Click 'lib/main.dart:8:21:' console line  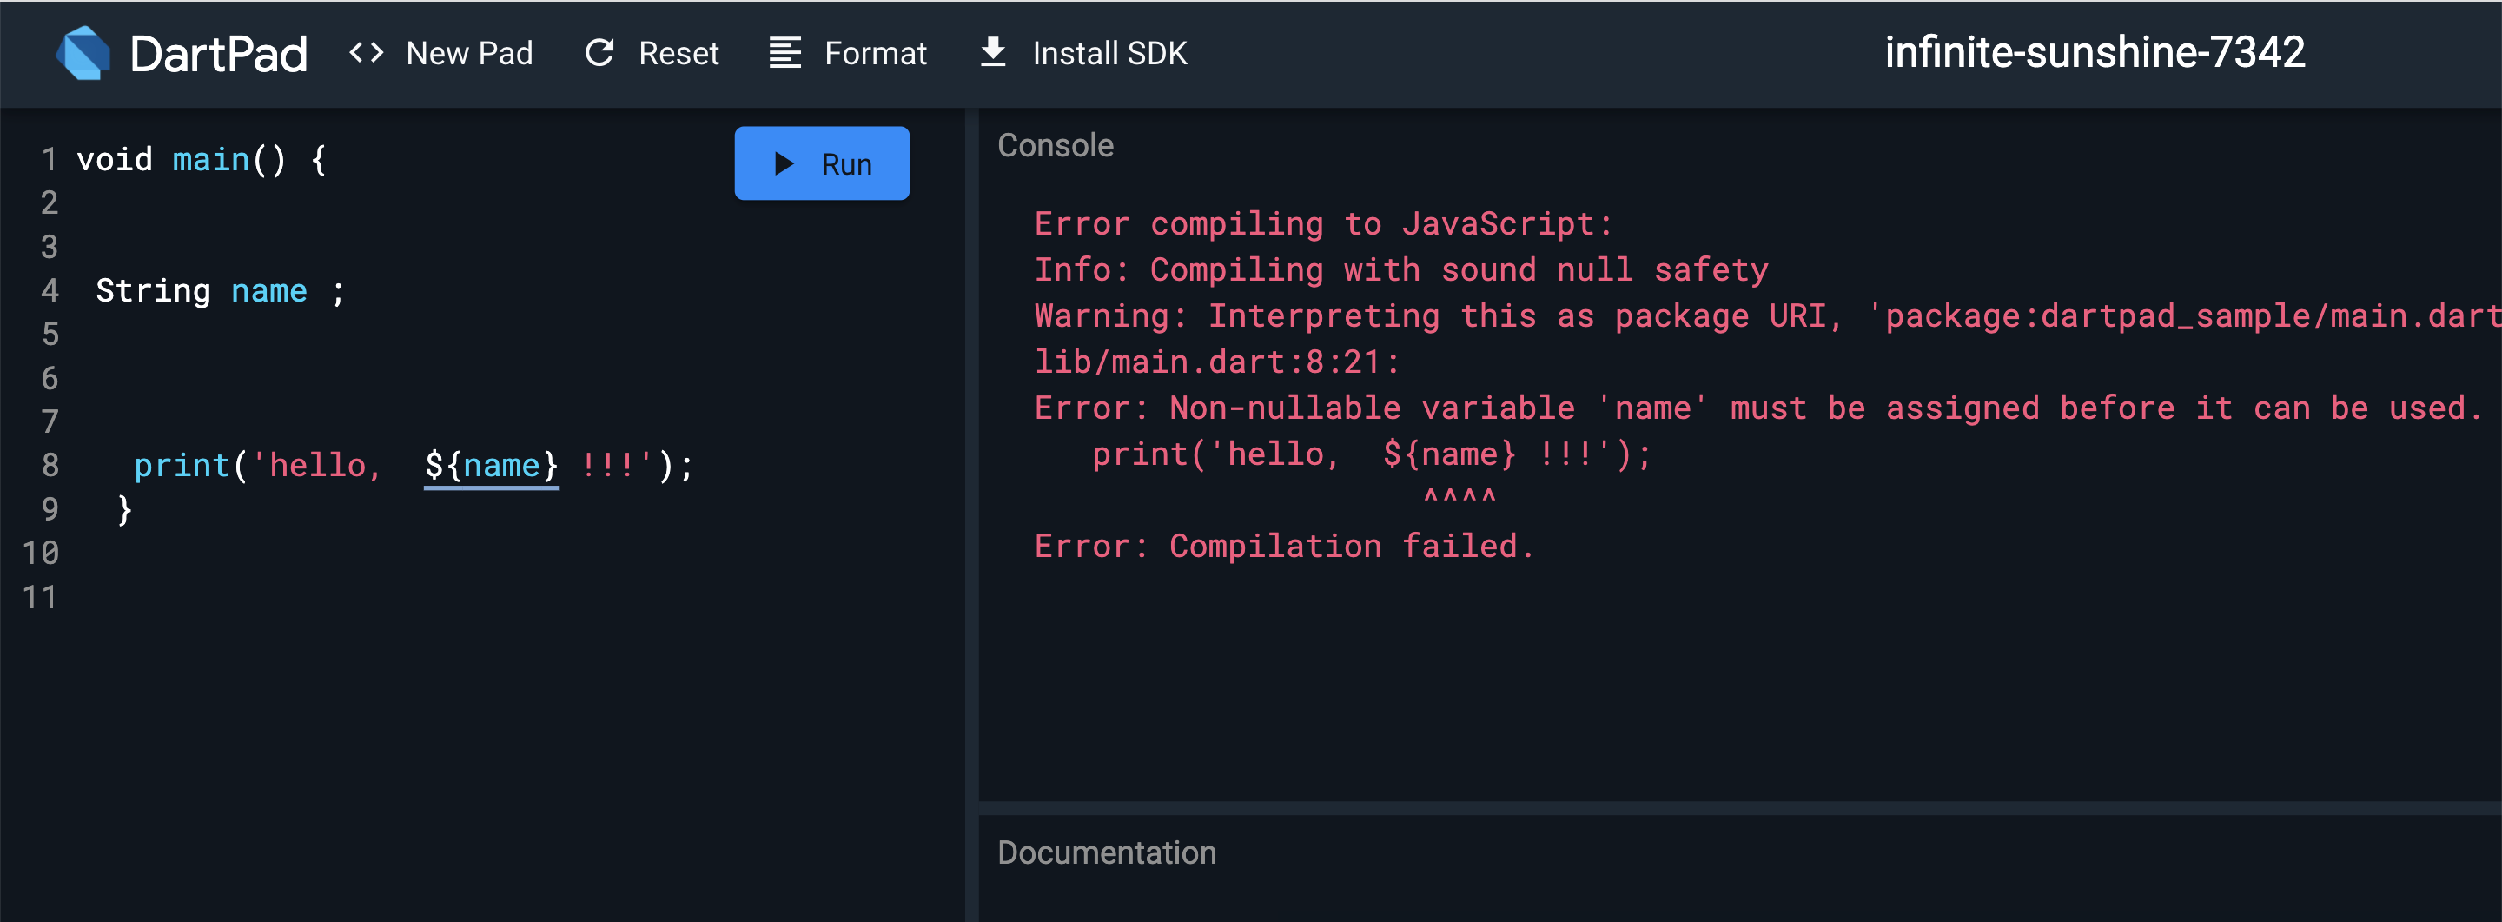coord(1217,362)
